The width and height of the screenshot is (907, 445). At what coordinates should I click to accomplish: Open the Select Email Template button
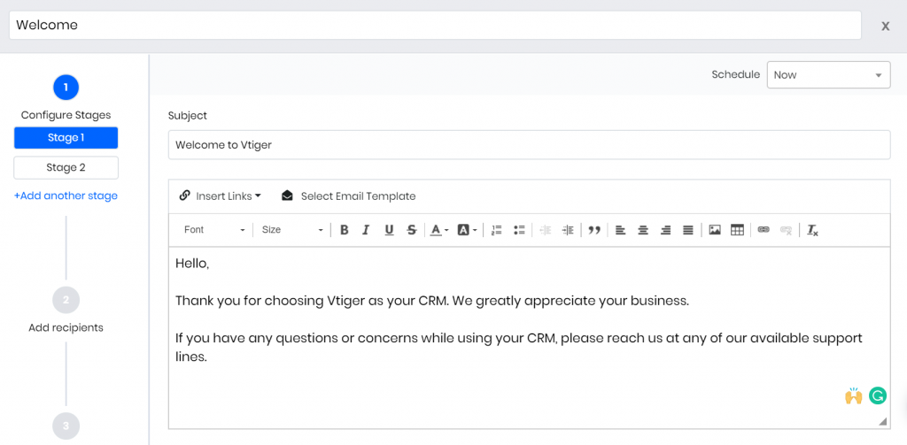tap(348, 196)
